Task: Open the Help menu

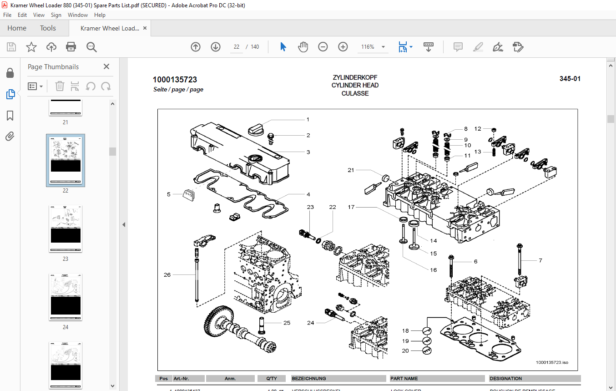Action: click(x=100, y=15)
